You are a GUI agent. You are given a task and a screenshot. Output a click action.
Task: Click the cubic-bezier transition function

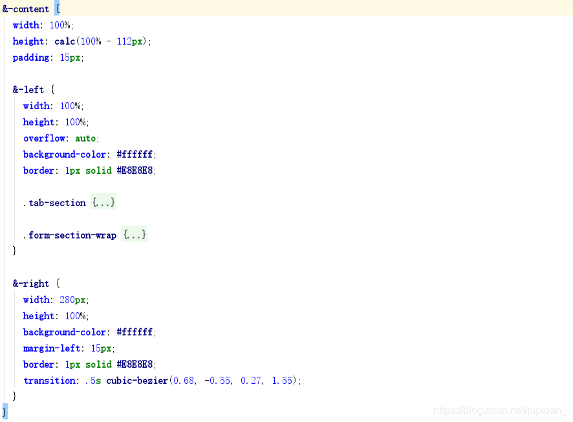[136, 380]
